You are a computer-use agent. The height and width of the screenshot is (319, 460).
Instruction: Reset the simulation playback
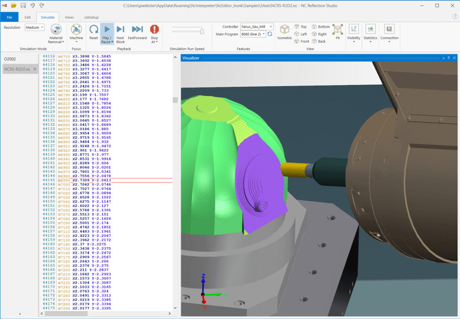pyautogui.click(x=94, y=30)
